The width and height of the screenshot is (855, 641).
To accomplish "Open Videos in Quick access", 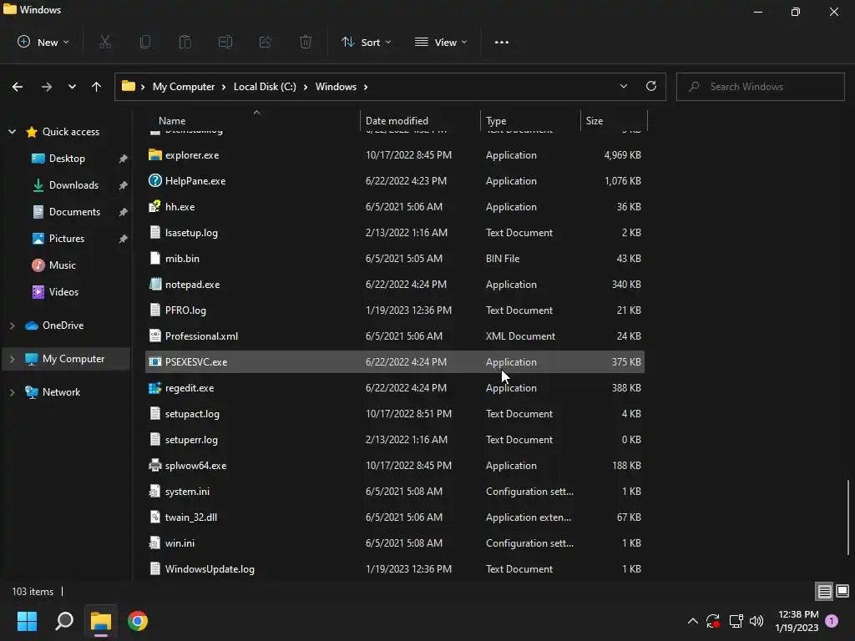I will pos(63,291).
